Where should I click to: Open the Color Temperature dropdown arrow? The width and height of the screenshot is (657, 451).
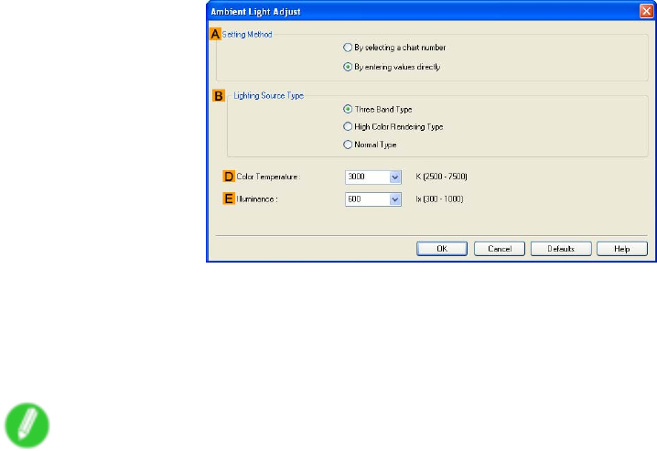pos(394,177)
